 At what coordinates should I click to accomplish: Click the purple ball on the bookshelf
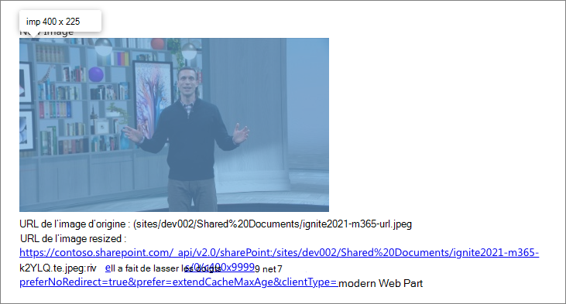click(96, 74)
